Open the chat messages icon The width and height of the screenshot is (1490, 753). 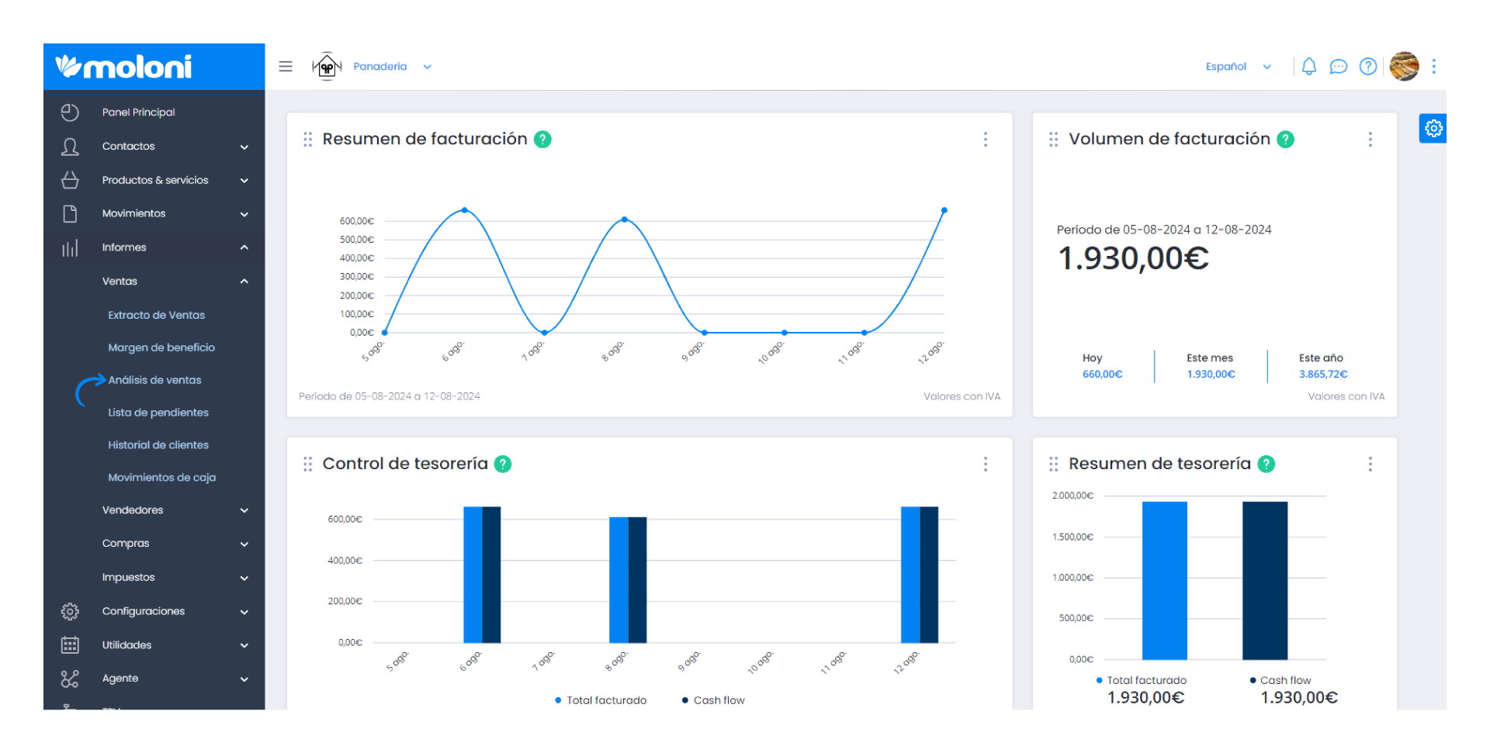point(1339,67)
